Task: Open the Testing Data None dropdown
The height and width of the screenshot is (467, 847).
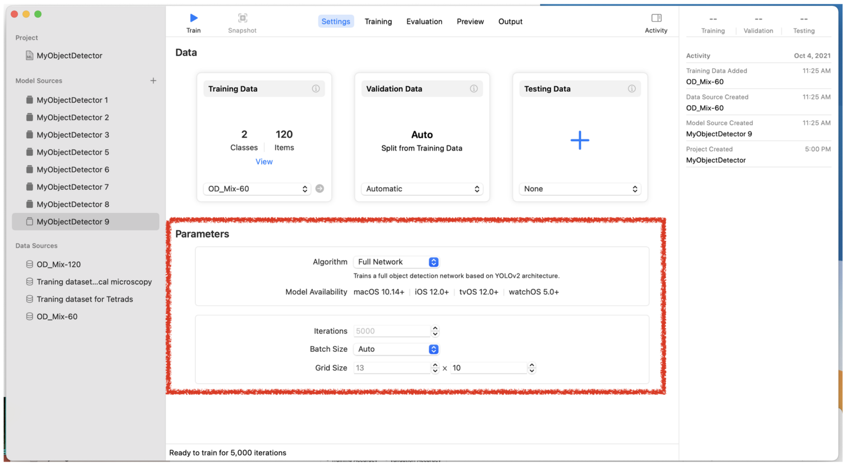Action: (x=579, y=189)
